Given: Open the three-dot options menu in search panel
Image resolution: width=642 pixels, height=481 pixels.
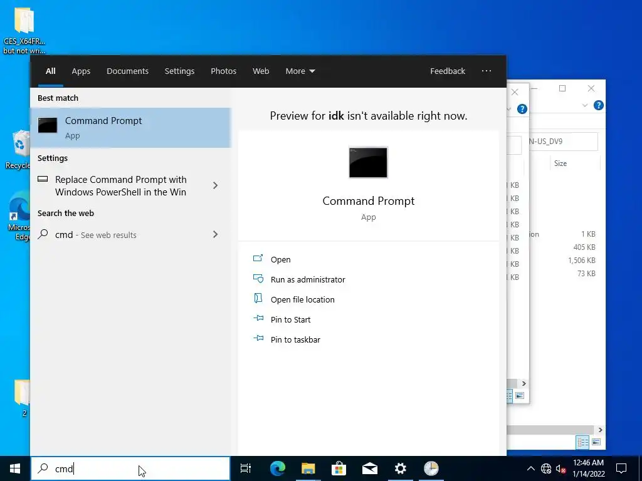Looking at the screenshot, I should pos(487,71).
